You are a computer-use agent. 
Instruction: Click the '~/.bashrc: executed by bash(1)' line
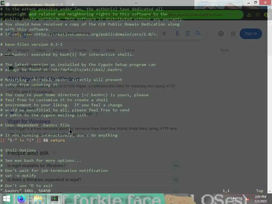(67, 54)
